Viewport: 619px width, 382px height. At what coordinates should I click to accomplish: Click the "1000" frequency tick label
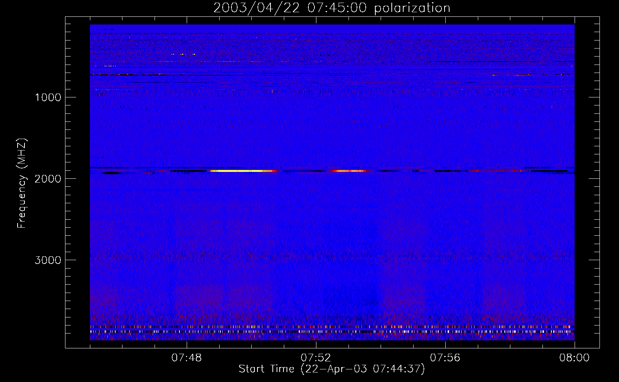[x=48, y=97]
